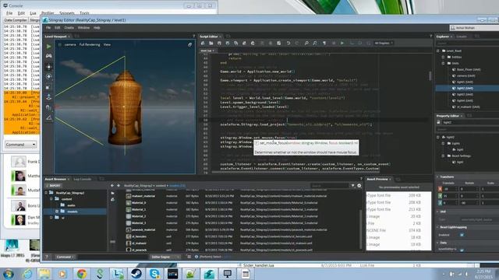Viewport: 499px width, 280px height.
Task: Open the View option in viewport header
Action: [107, 45]
